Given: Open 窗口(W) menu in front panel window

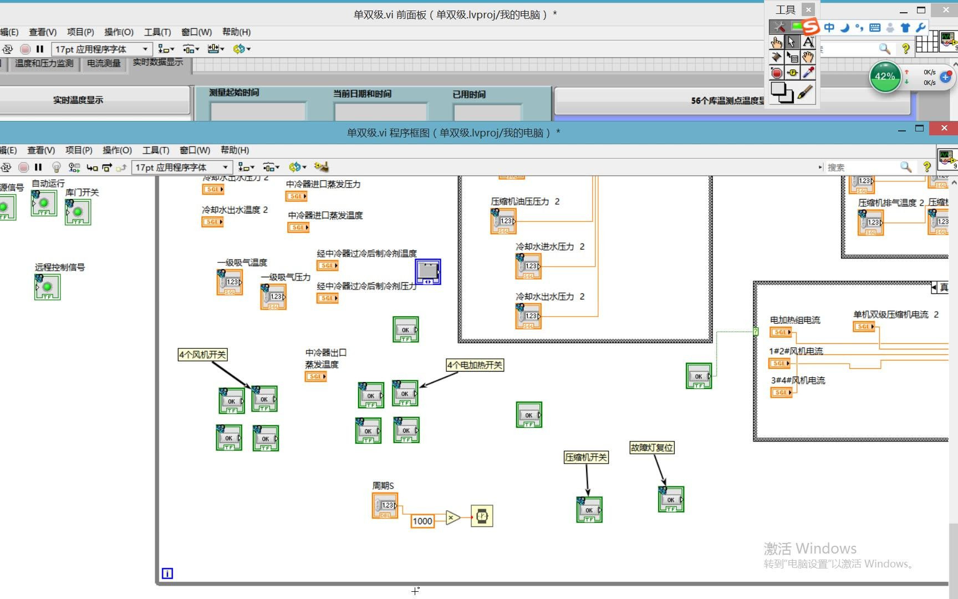Looking at the screenshot, I should [196, 32].
